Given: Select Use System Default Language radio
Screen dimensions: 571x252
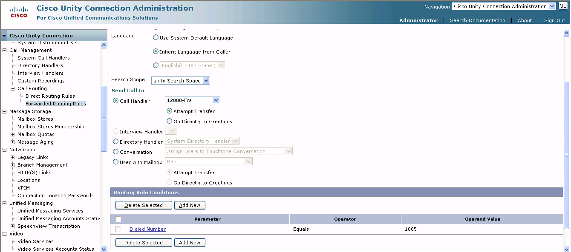Looking at the screenshot, I should pyautogui.click(x=156, y=37).
